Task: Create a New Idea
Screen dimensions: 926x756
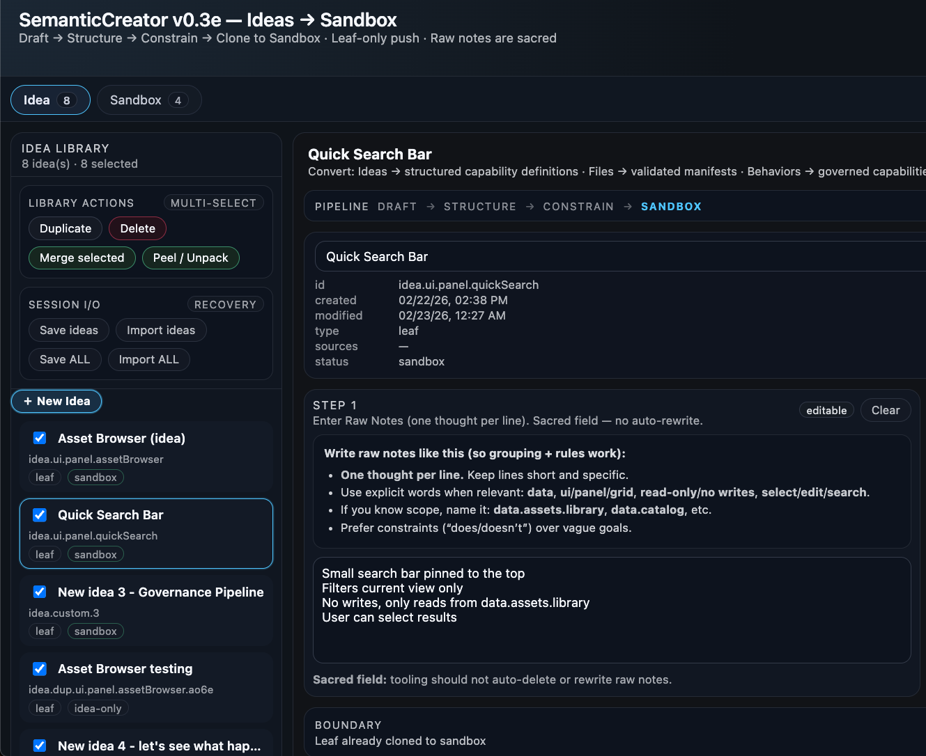Action: pos(56,401)
